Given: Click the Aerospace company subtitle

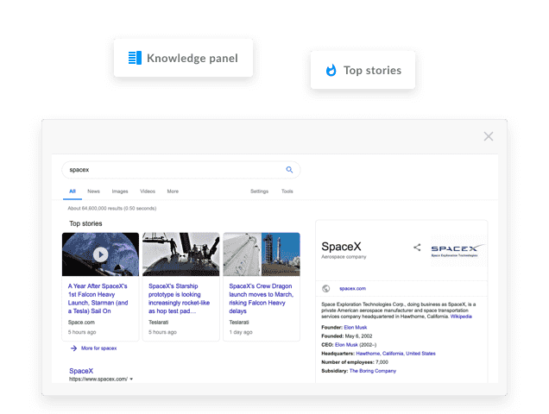Looking at the screenshot, I should tap(344, 257).
